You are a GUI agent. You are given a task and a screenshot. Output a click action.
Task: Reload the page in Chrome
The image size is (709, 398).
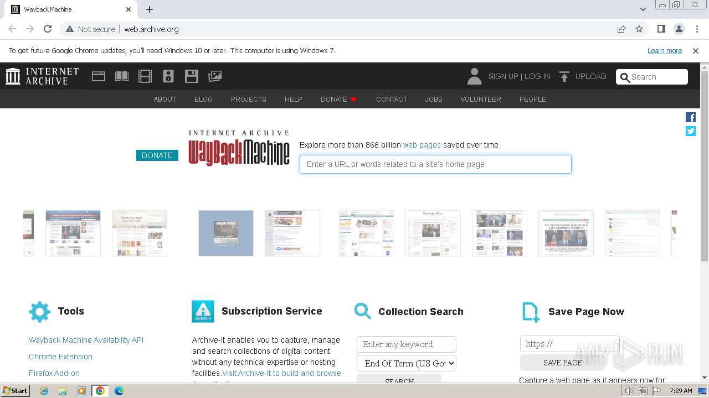48,29
